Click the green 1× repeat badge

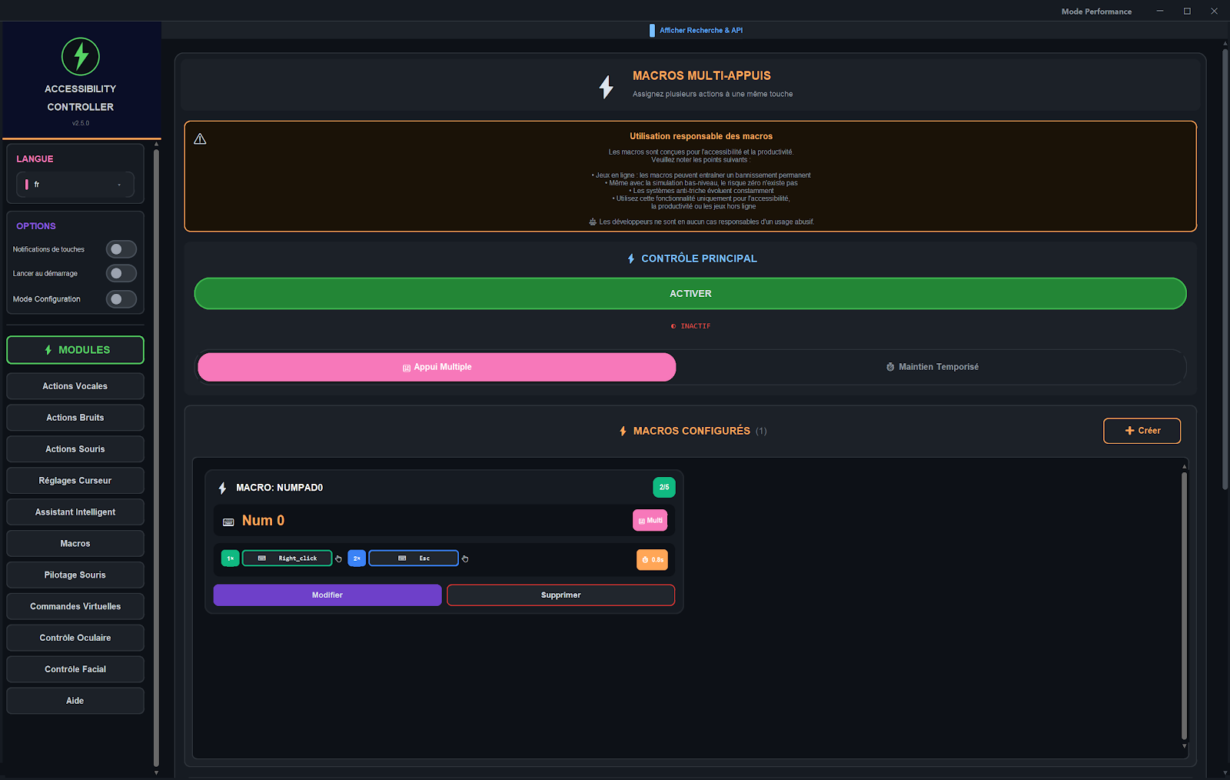coord(230,558)
